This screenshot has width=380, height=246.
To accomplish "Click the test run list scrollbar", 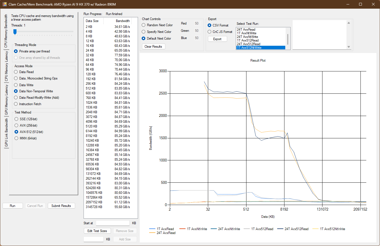I will (x=288, y=38).
